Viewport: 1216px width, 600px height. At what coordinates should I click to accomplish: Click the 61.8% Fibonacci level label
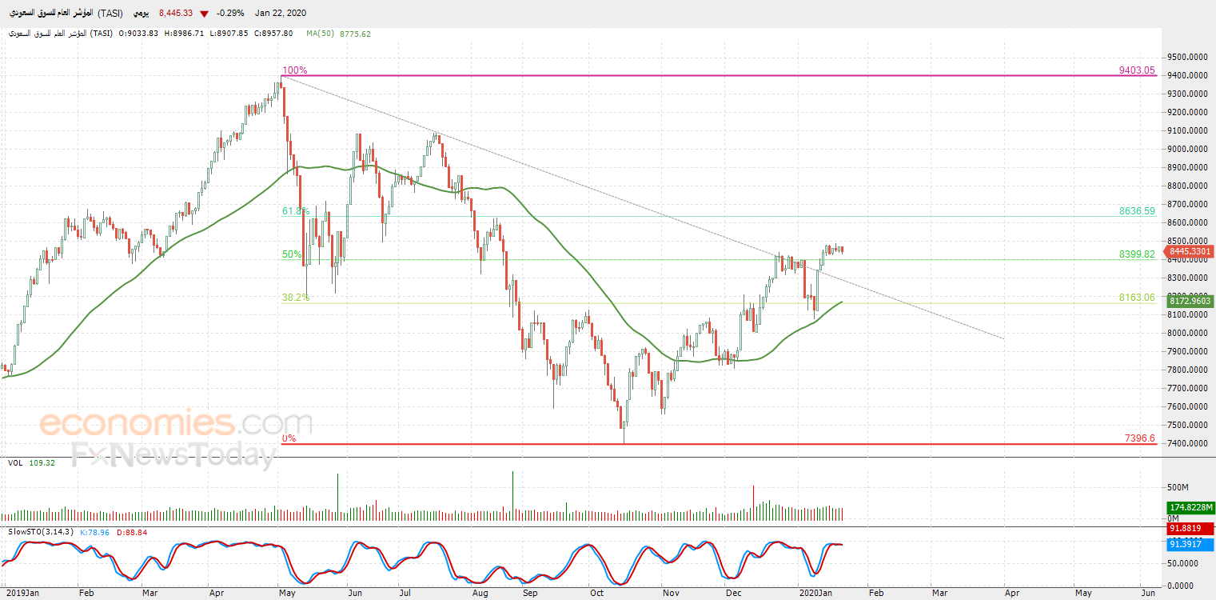[294, 211]
